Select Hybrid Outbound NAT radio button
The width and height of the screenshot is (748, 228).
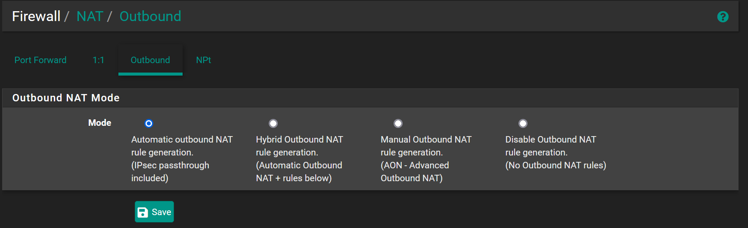273,124
